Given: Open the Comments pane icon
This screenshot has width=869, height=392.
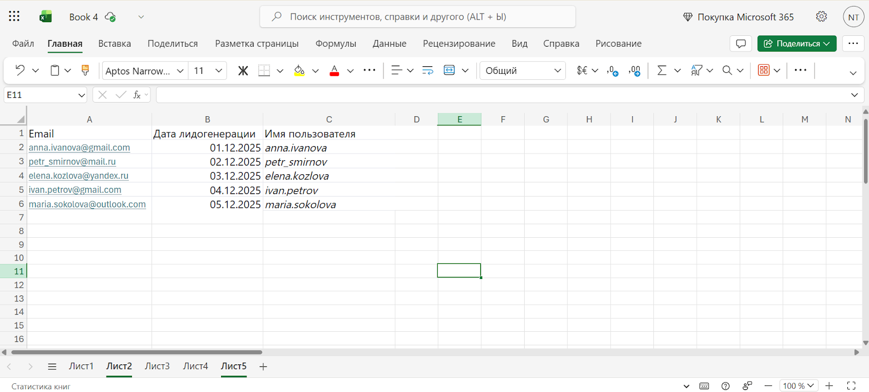Looking at the screenshot, I should [741, 43].
